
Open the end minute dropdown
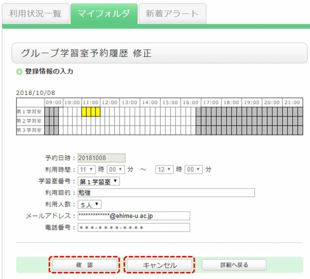(x=194, y=169)
